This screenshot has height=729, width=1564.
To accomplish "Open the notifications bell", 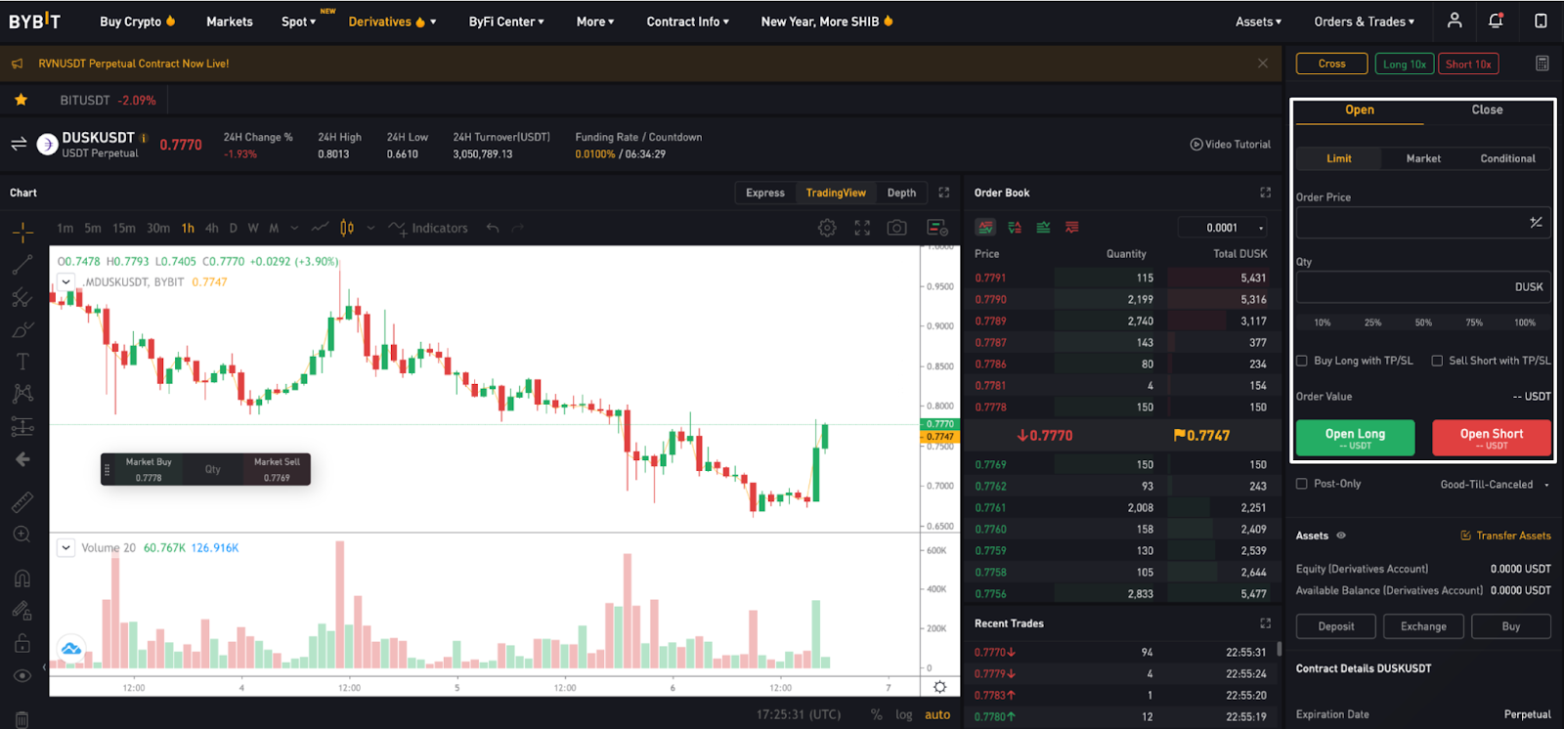I will point(1497,21).
